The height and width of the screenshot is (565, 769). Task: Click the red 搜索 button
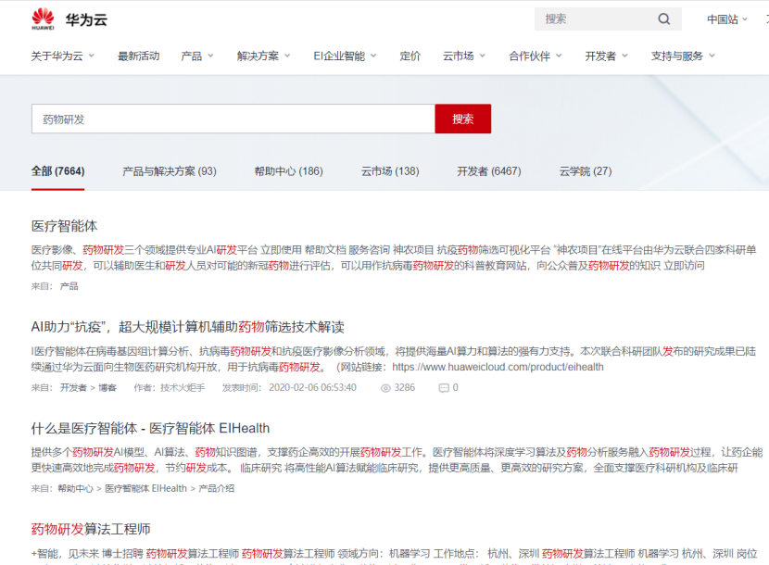point(462,119)
